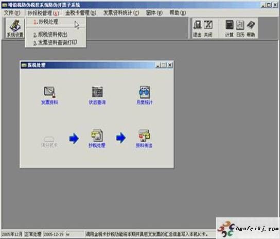The width and height of the screenshot is (280, 239).
Task: Open the 帮助 menu in menu bar
Action: point(178,13)
